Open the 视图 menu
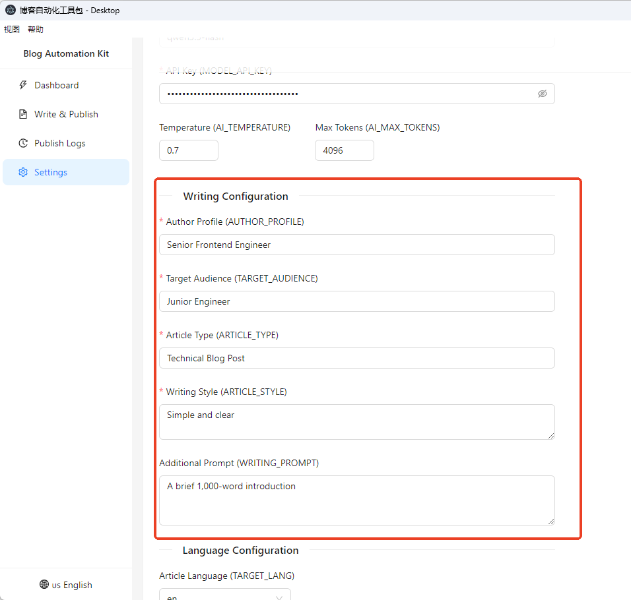Image resolution: width=631 pixels, height=600 pixels. pos(12,29)
